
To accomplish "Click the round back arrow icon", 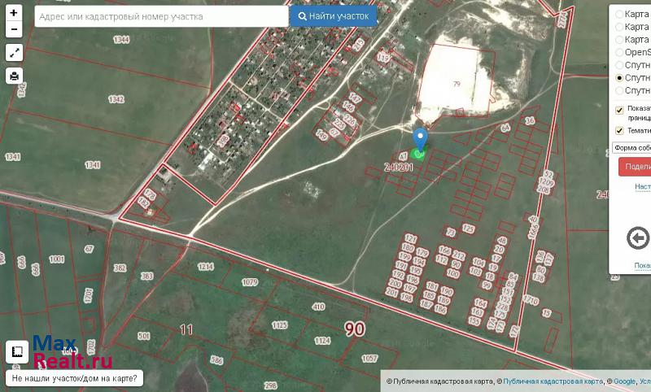I will click(639, 238).
